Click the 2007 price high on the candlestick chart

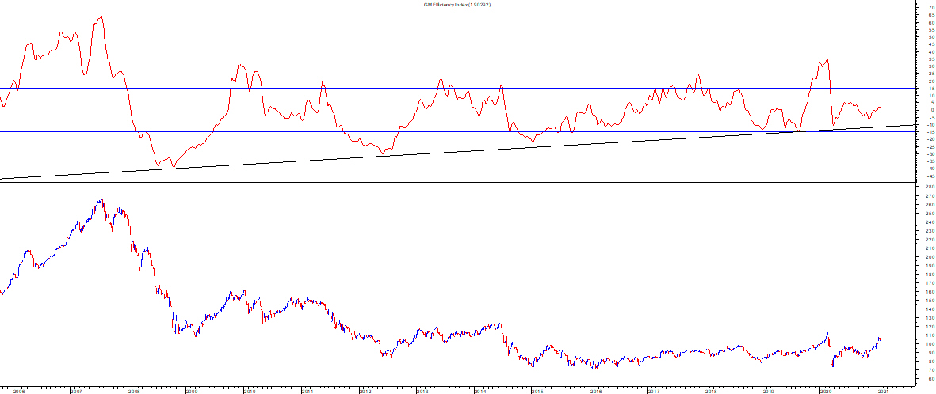[x=101, y=201]
